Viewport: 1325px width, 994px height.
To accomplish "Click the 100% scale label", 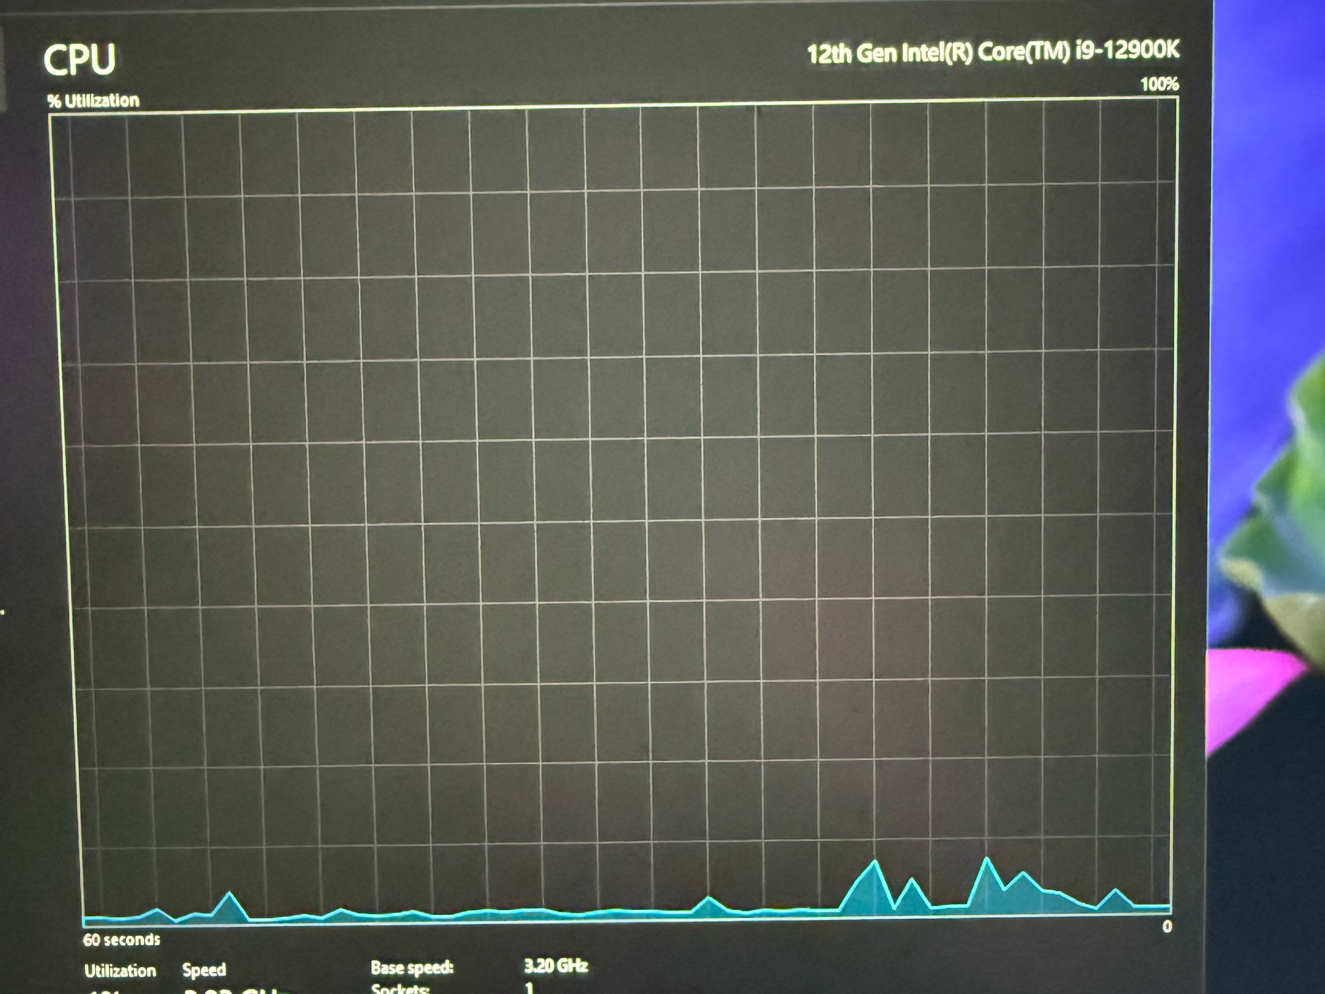I will click(x=1159, y=84).
